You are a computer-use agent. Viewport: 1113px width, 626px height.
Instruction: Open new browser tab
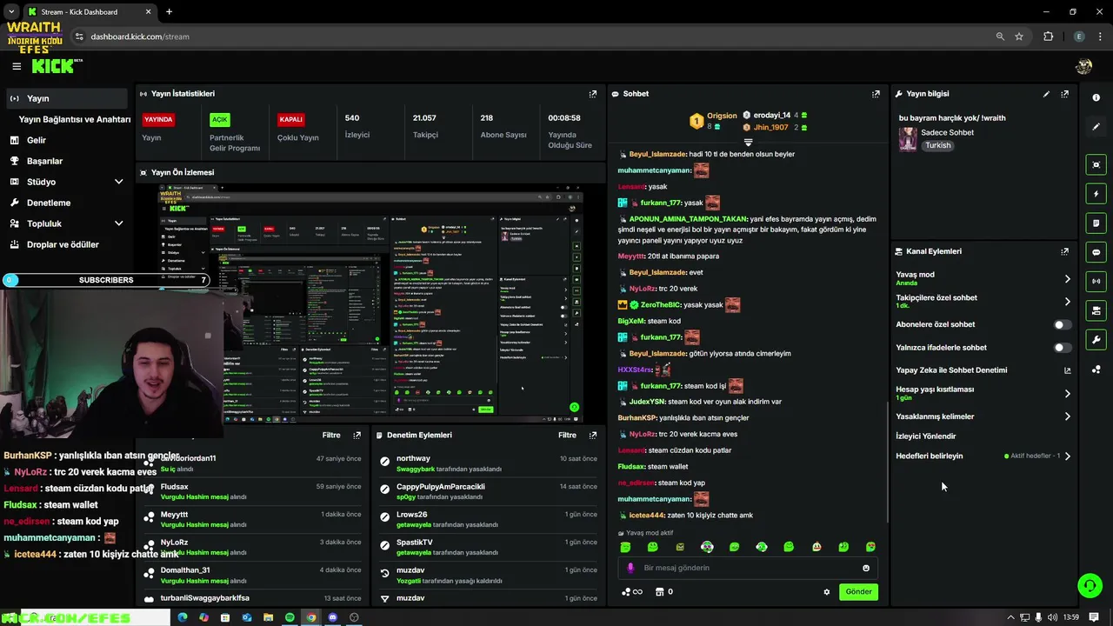169,12
